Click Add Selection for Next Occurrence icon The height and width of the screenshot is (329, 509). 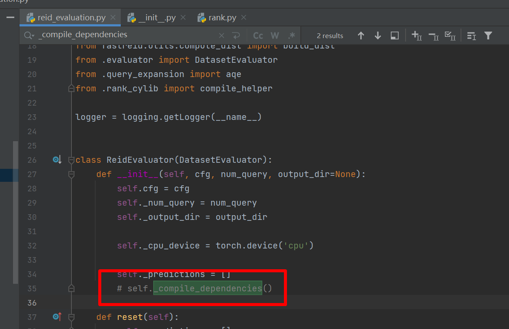(x=416, y=35)
